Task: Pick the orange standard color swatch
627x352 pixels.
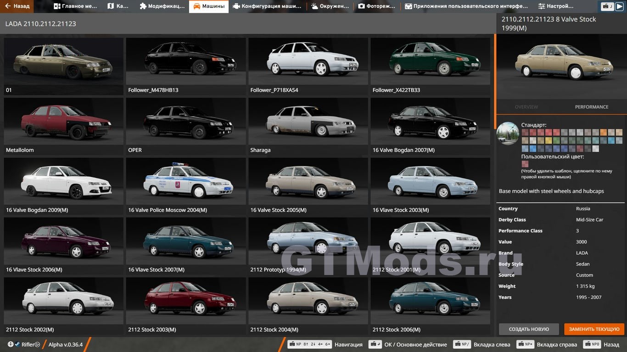Action: [603, 132]
